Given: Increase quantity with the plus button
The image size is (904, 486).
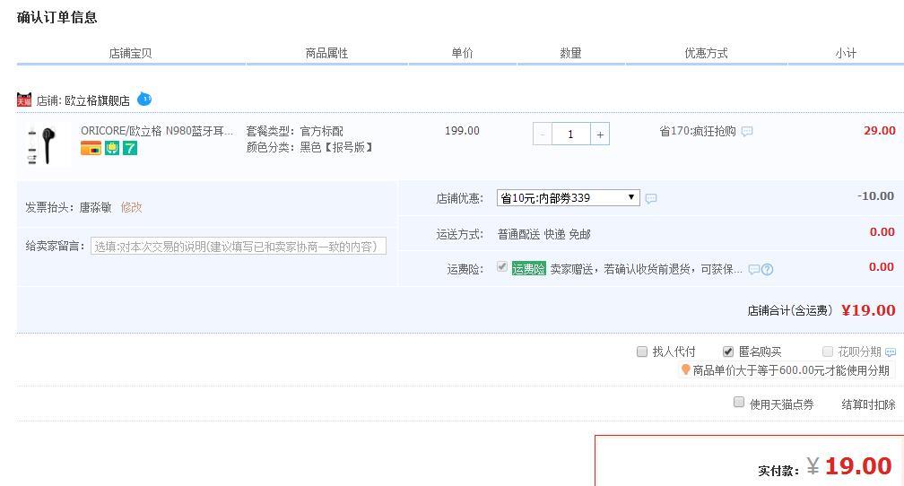Looking at the screenshot, I should pyautogui.click(x=600, y=135).
